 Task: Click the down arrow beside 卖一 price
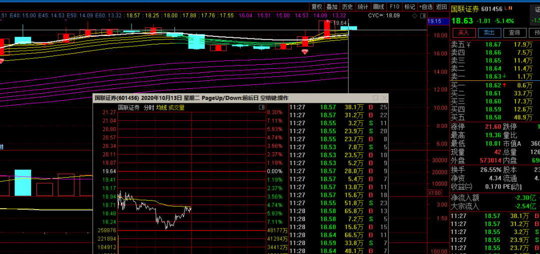coord(504,76)
